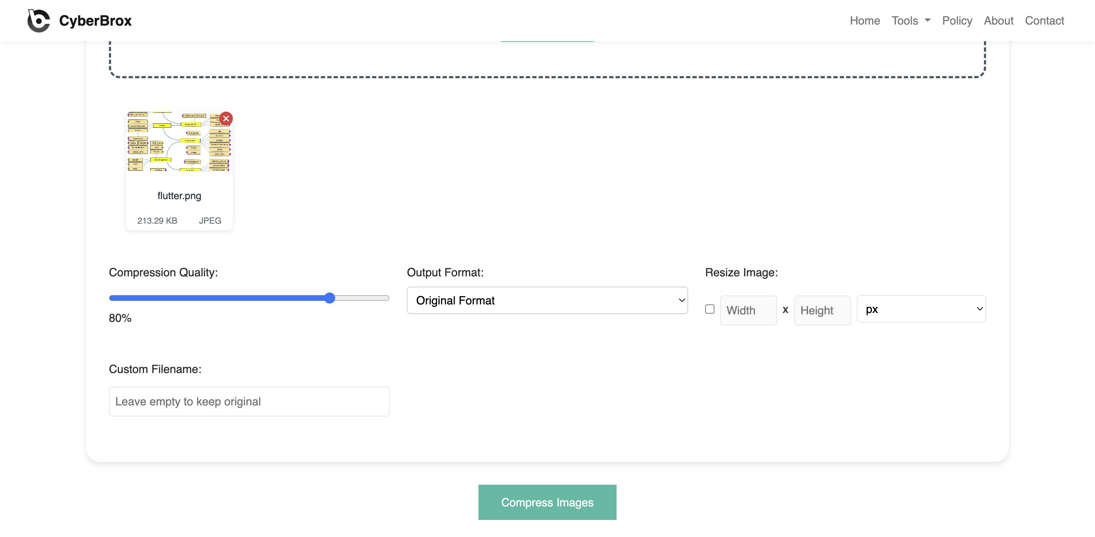Enable the Resize Image checkbox
1095x537 pixels.
click(x=709, y=309)
